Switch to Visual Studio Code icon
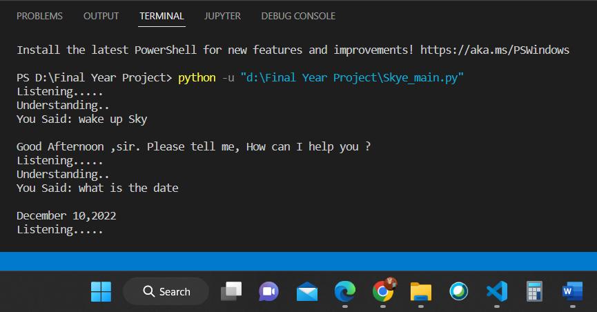 coord(496,292)
